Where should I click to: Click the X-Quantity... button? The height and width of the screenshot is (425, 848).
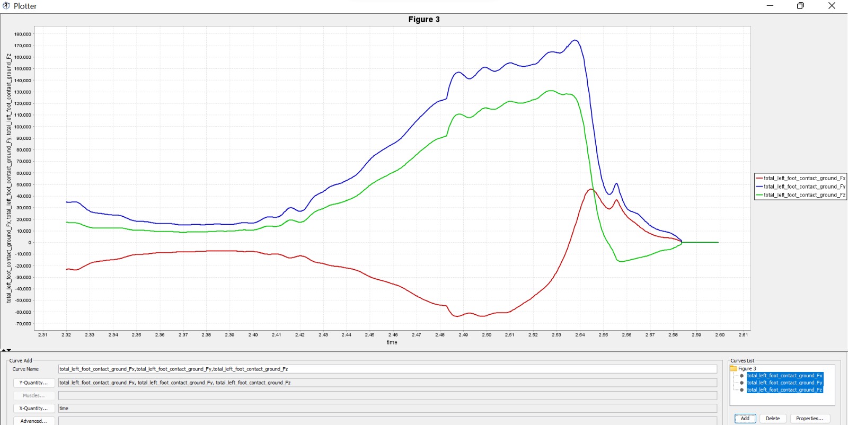tap(34, 408)
